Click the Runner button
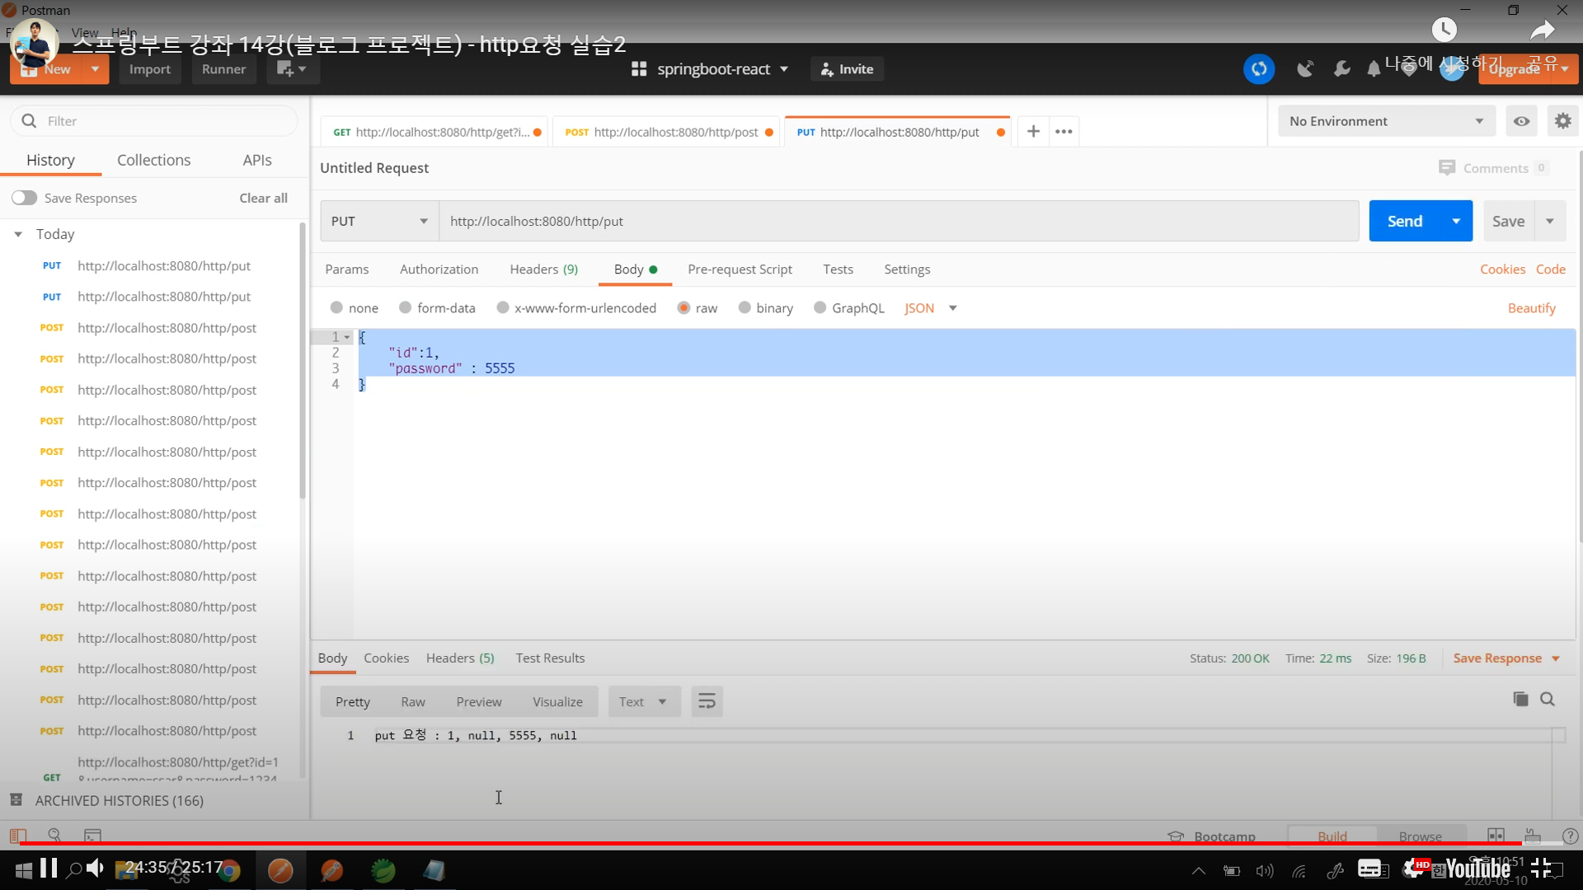The height and width of the screenshot is (890, 1583). pyautogui.click(x=223, y=69)
